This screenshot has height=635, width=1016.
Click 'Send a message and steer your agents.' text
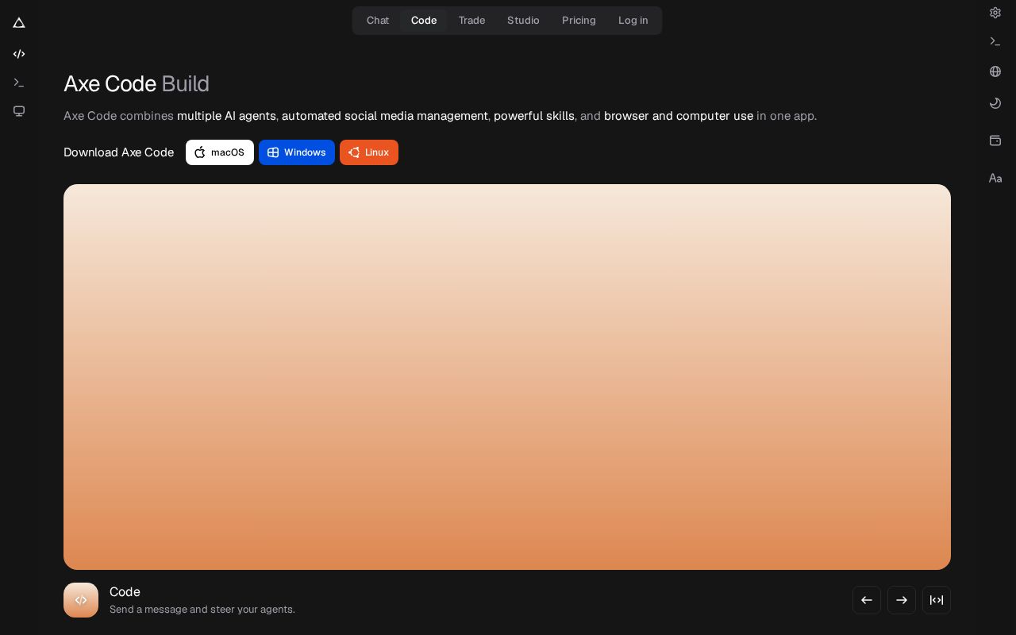[202, 610]
